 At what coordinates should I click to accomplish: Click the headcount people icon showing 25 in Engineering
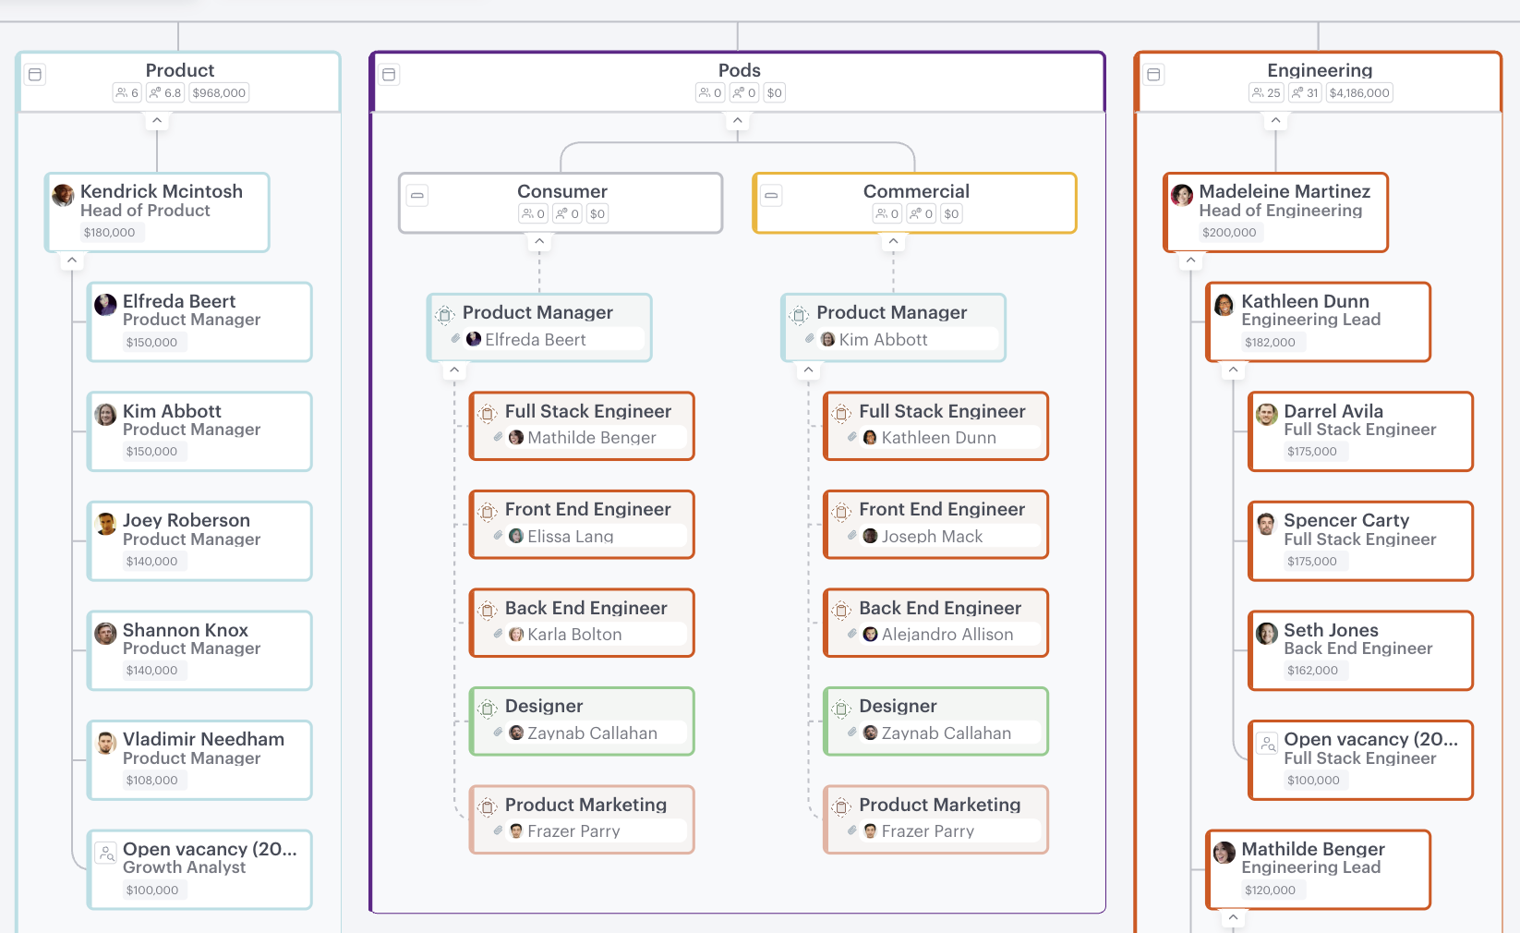tap(1259, 92)
